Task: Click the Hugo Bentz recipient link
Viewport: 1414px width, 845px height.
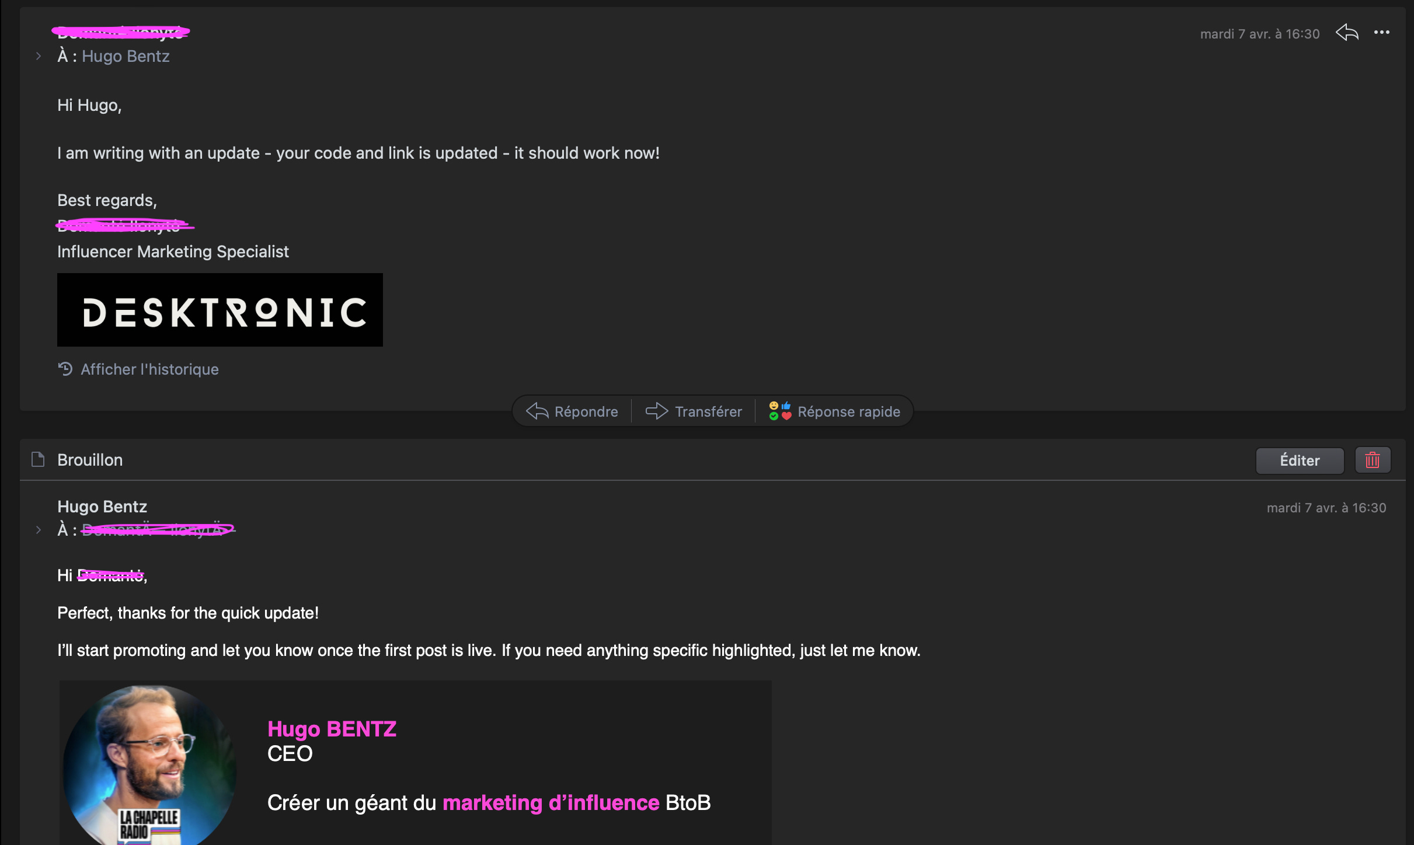Action: [x=126, y=57]
